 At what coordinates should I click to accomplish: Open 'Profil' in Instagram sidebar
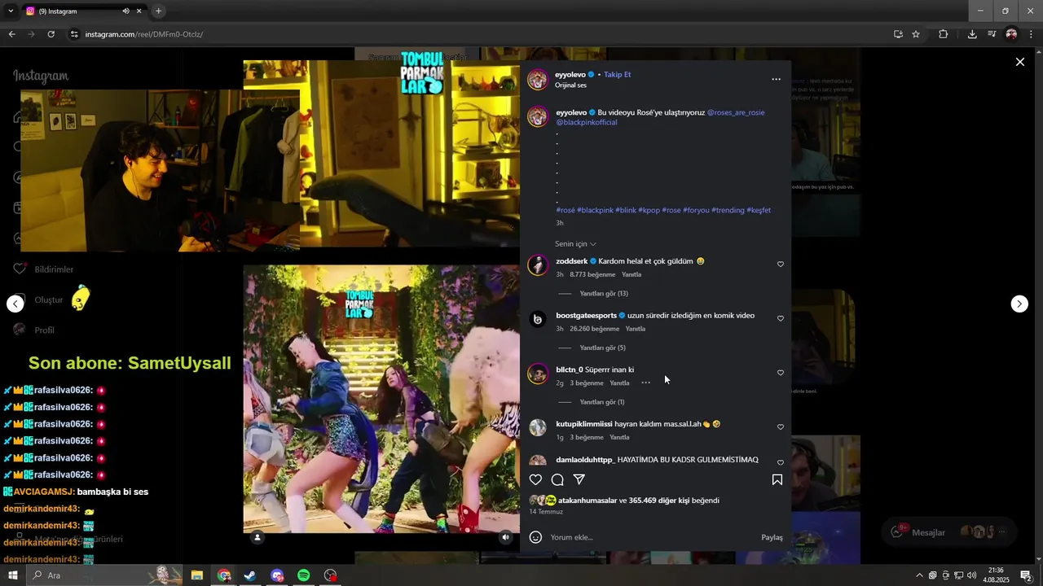pos(34,330)
